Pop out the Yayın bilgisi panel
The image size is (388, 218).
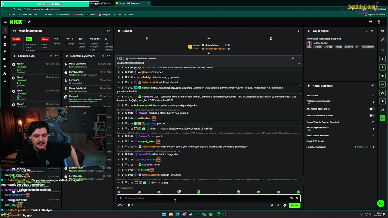click(372, 31)
